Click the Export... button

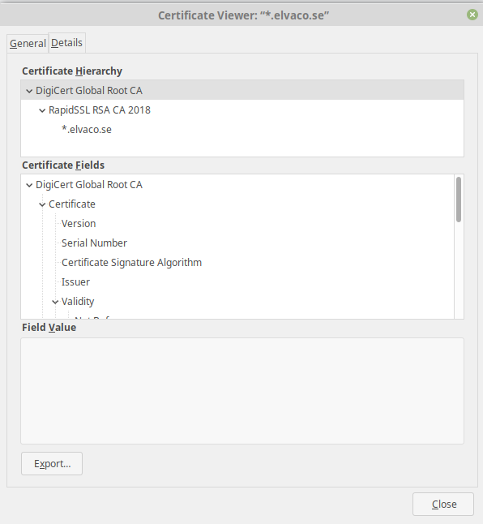pyautogui.click(x=52, y=463)
